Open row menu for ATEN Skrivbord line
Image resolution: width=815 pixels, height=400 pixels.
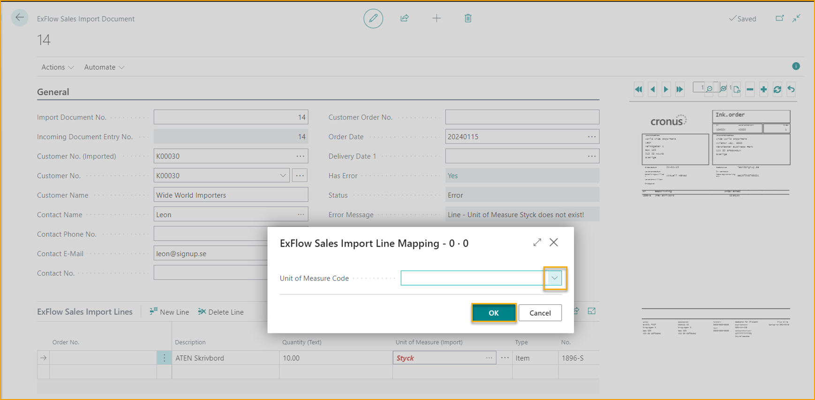(164, 358)
